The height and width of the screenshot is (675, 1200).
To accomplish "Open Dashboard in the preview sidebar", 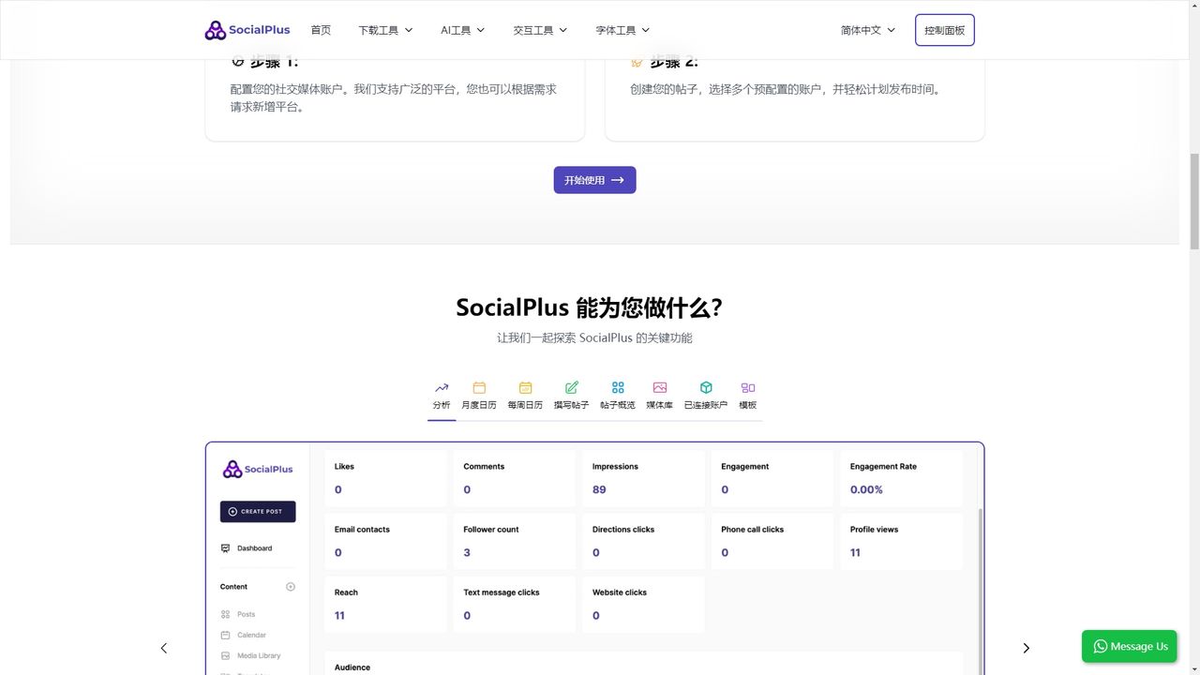I will [254, 548].
